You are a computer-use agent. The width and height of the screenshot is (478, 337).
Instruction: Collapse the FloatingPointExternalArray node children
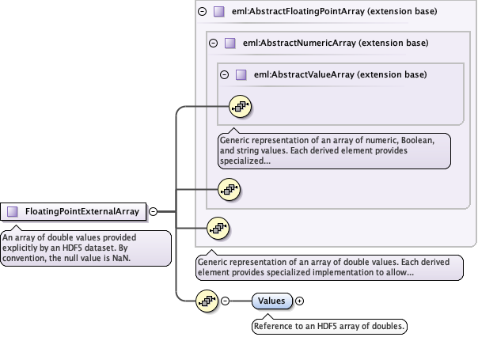pyautogui.click(x=154, y=211)
